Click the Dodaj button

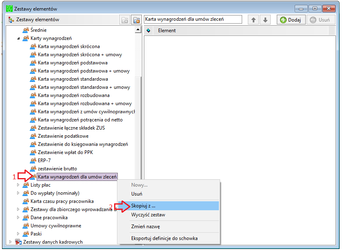(x=291, y=20)
